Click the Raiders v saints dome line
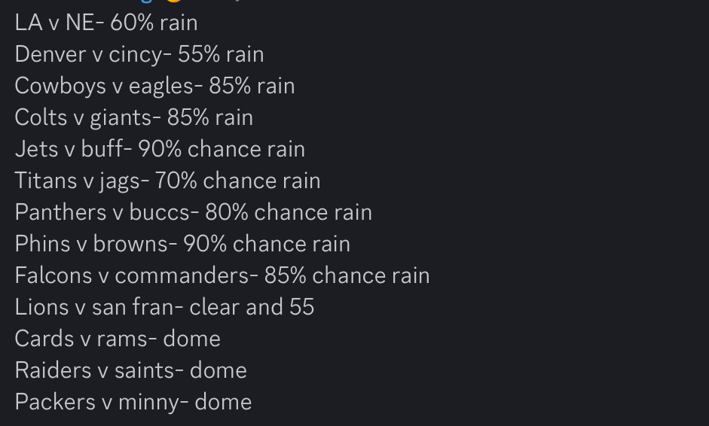Viewport: 709px width, 426px height. (x=131, y=370)
